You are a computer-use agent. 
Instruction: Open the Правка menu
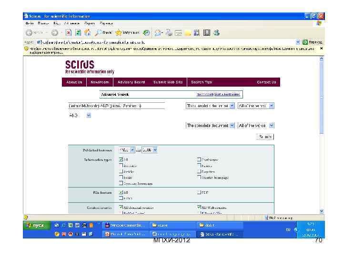click(x=43, y=23)
